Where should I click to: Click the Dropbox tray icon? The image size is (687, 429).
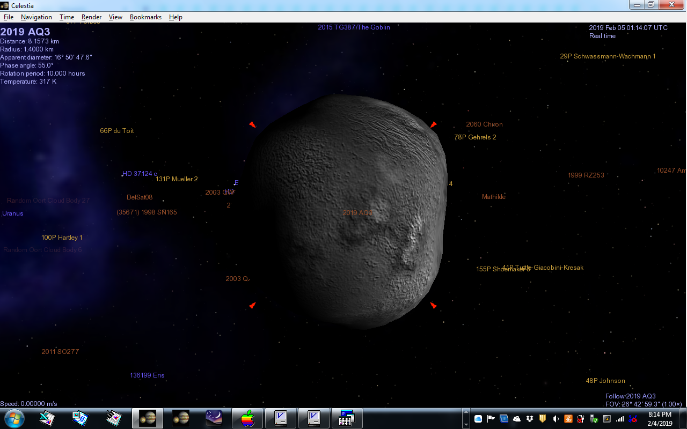click(530, 419)
